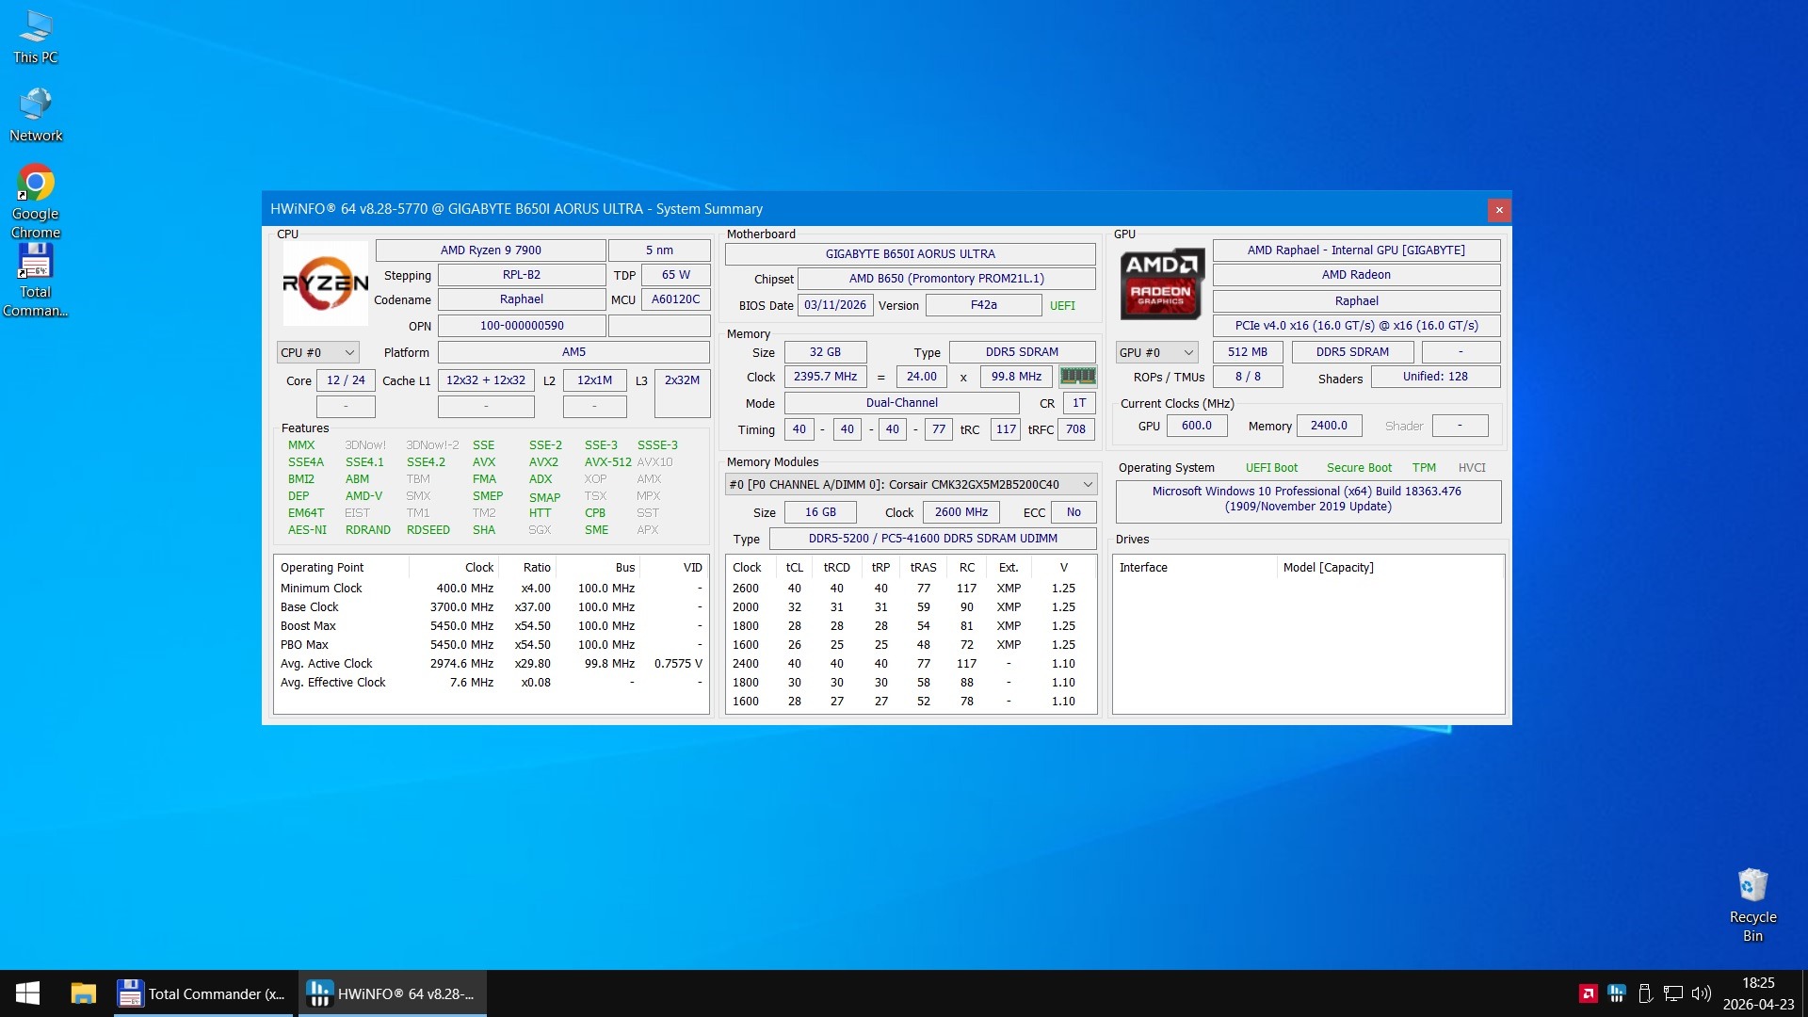Click the Ryzen CPU logo image
This screenshot has height=1017, width=1808.
pyautogui.click(x=325, y=283)
